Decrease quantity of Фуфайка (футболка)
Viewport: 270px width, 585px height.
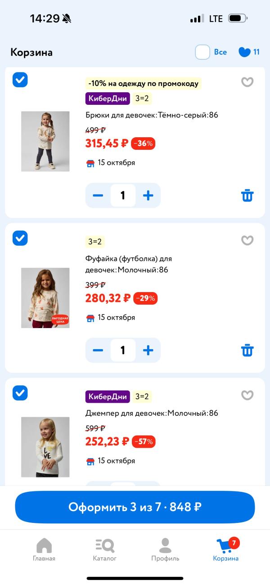[98, 350]
